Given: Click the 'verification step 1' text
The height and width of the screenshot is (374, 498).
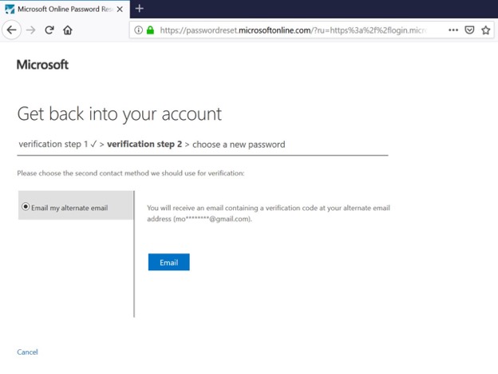Looking at the screenshot, I should [53, 144].
